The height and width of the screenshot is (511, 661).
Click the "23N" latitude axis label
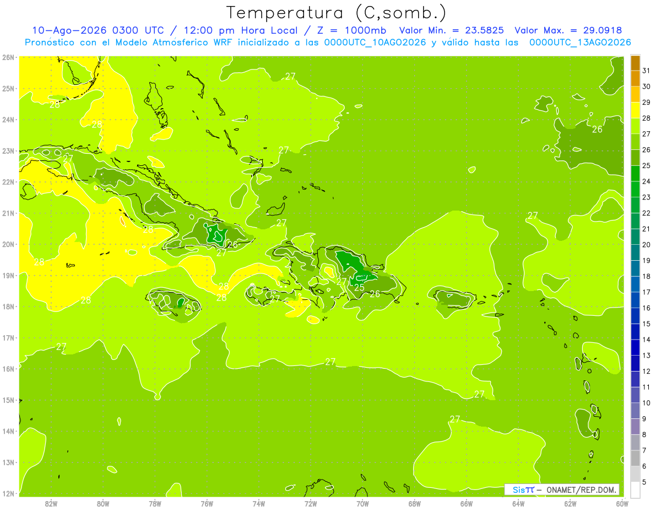pos(8,150)
